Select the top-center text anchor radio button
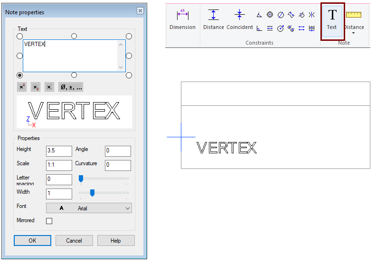This screenshot has width=376, height=264. click(74, 36)
